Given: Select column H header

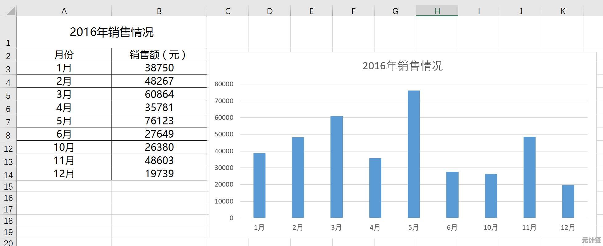Looking at the screenshot, I should [x=437, y=11].
